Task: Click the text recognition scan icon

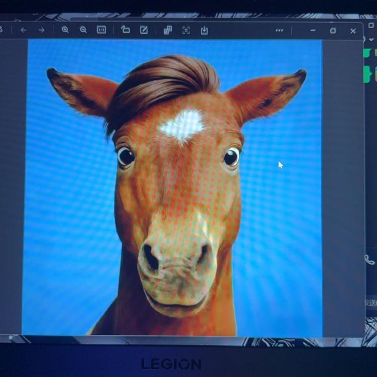Action: tap(186, 30)
